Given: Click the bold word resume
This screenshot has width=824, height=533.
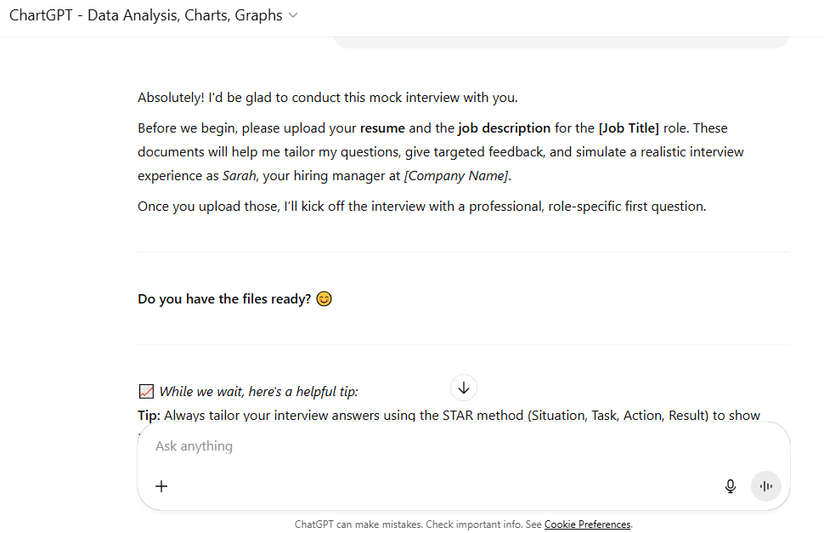Looking at the screenshot, I should coord(382,128).
